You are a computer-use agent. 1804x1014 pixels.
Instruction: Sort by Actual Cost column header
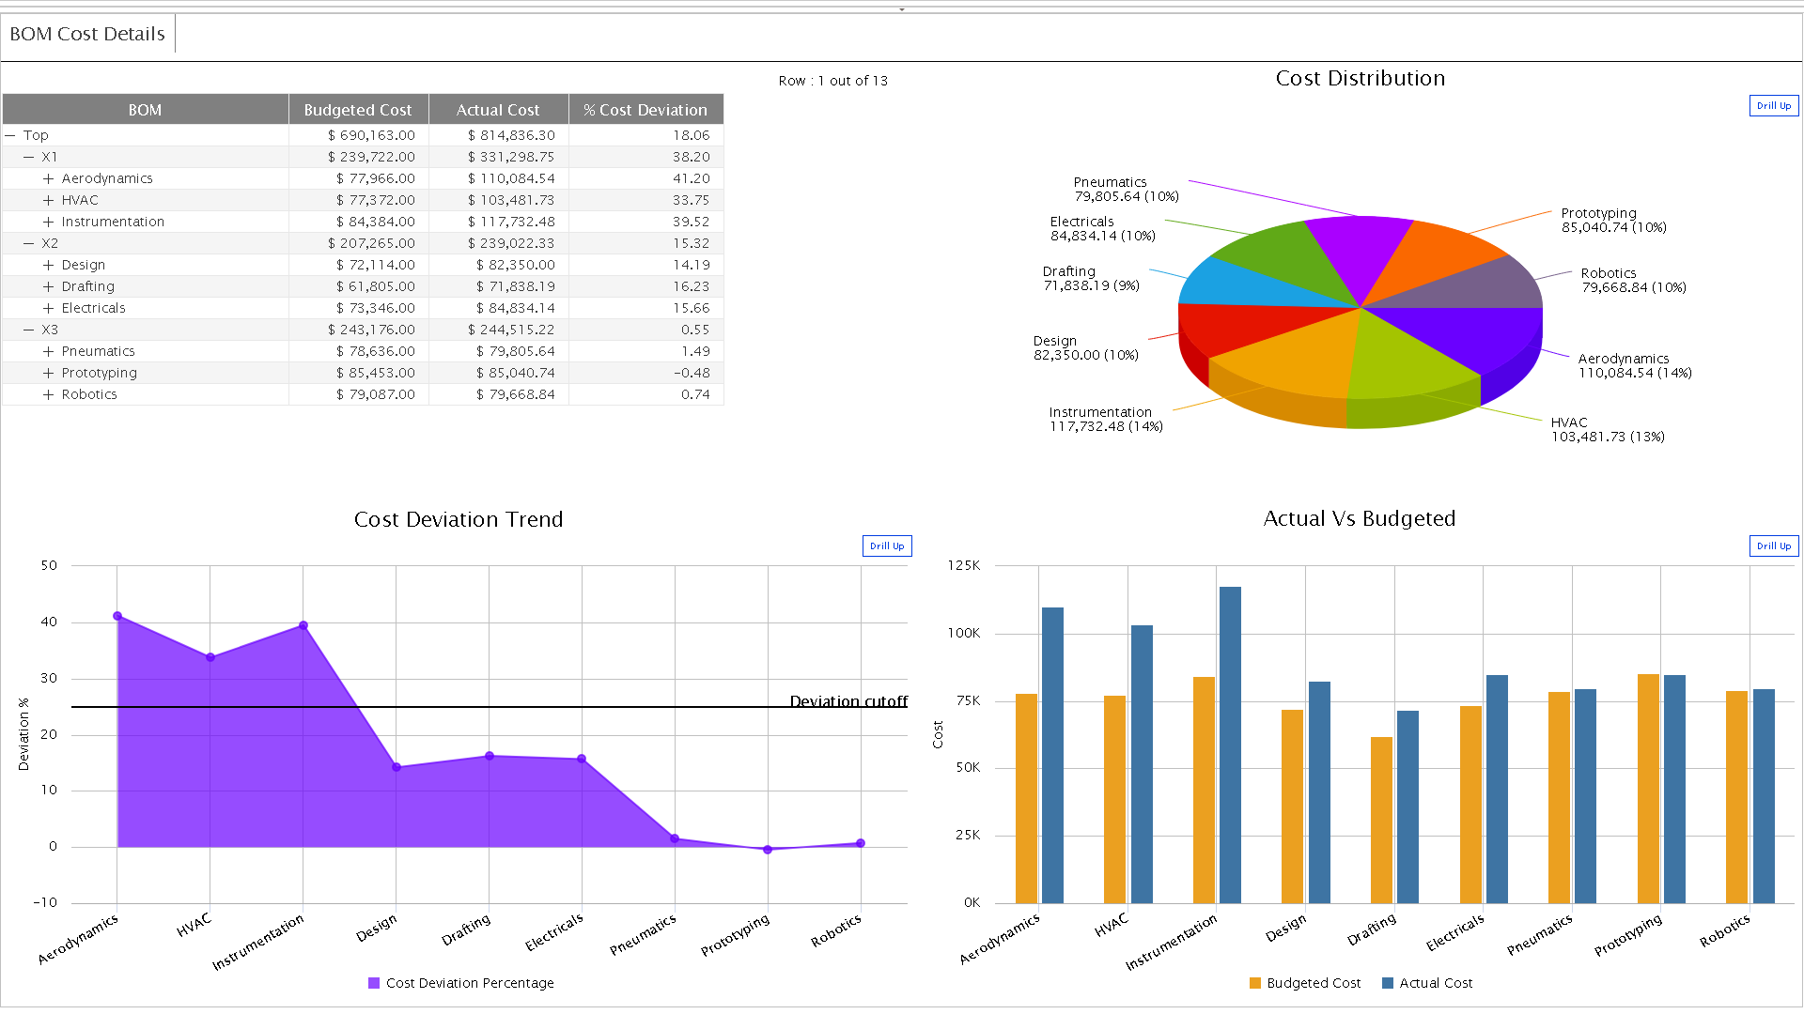pos(498,110)
